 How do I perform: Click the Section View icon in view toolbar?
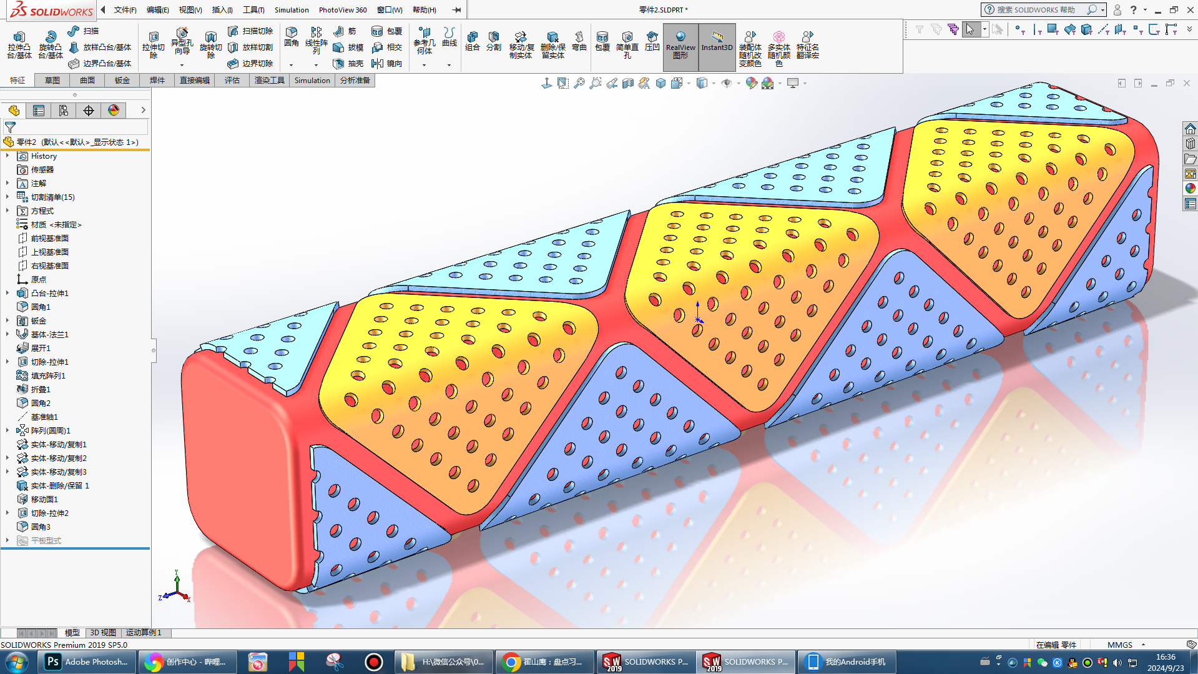pos(628,83)
